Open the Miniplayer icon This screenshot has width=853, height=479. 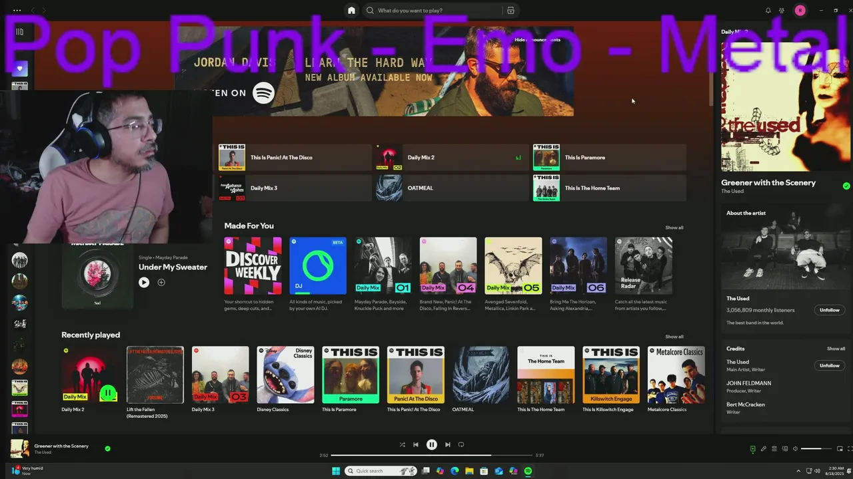840,449
